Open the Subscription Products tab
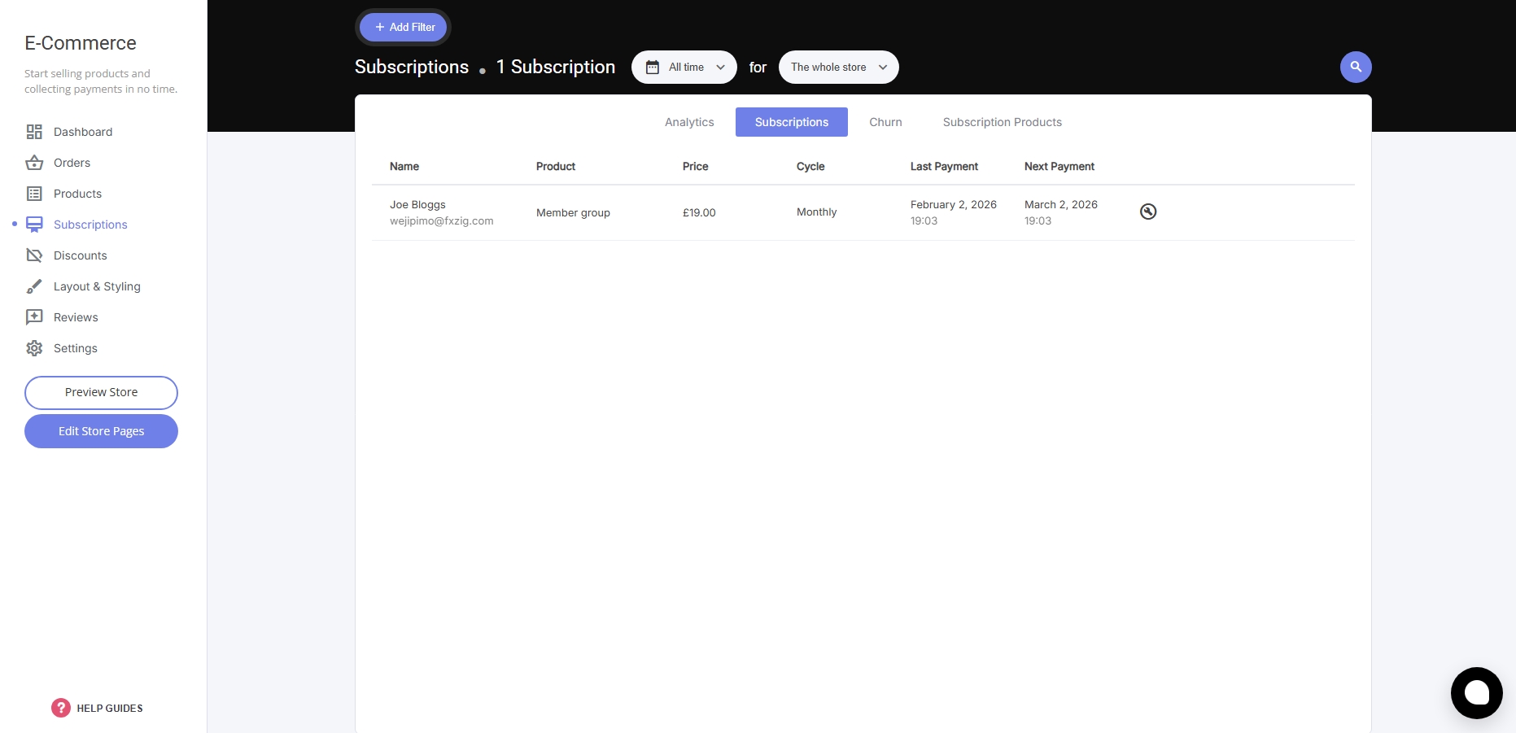Image resolution: width=1516 pixels, height=733 pixels. 1002,122
